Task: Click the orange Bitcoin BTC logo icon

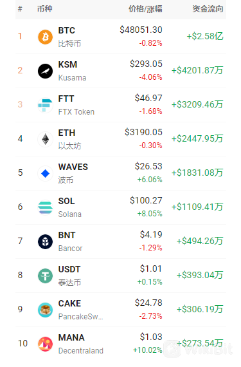Action: click(x=45, y=37)
